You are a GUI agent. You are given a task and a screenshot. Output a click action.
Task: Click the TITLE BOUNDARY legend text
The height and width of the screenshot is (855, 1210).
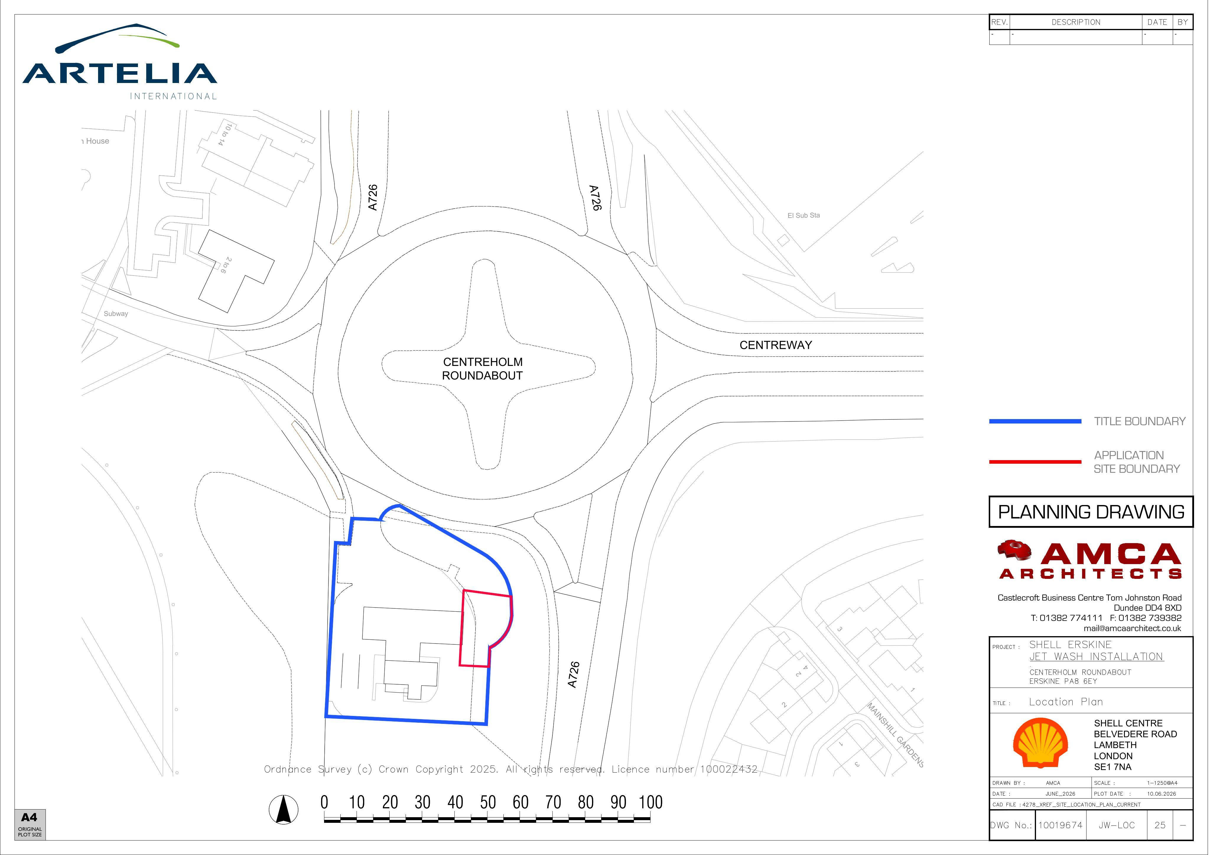click(x=1139, y=421)
